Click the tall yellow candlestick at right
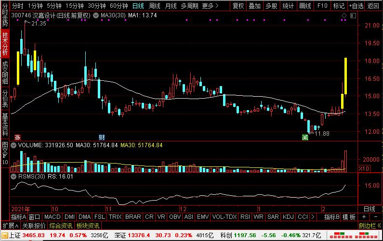This screenshot has width=383, height=241. (x=346, y=76)
